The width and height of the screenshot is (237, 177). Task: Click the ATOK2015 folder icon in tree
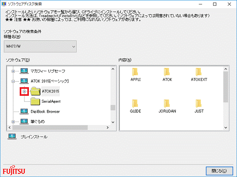point(35,91)
